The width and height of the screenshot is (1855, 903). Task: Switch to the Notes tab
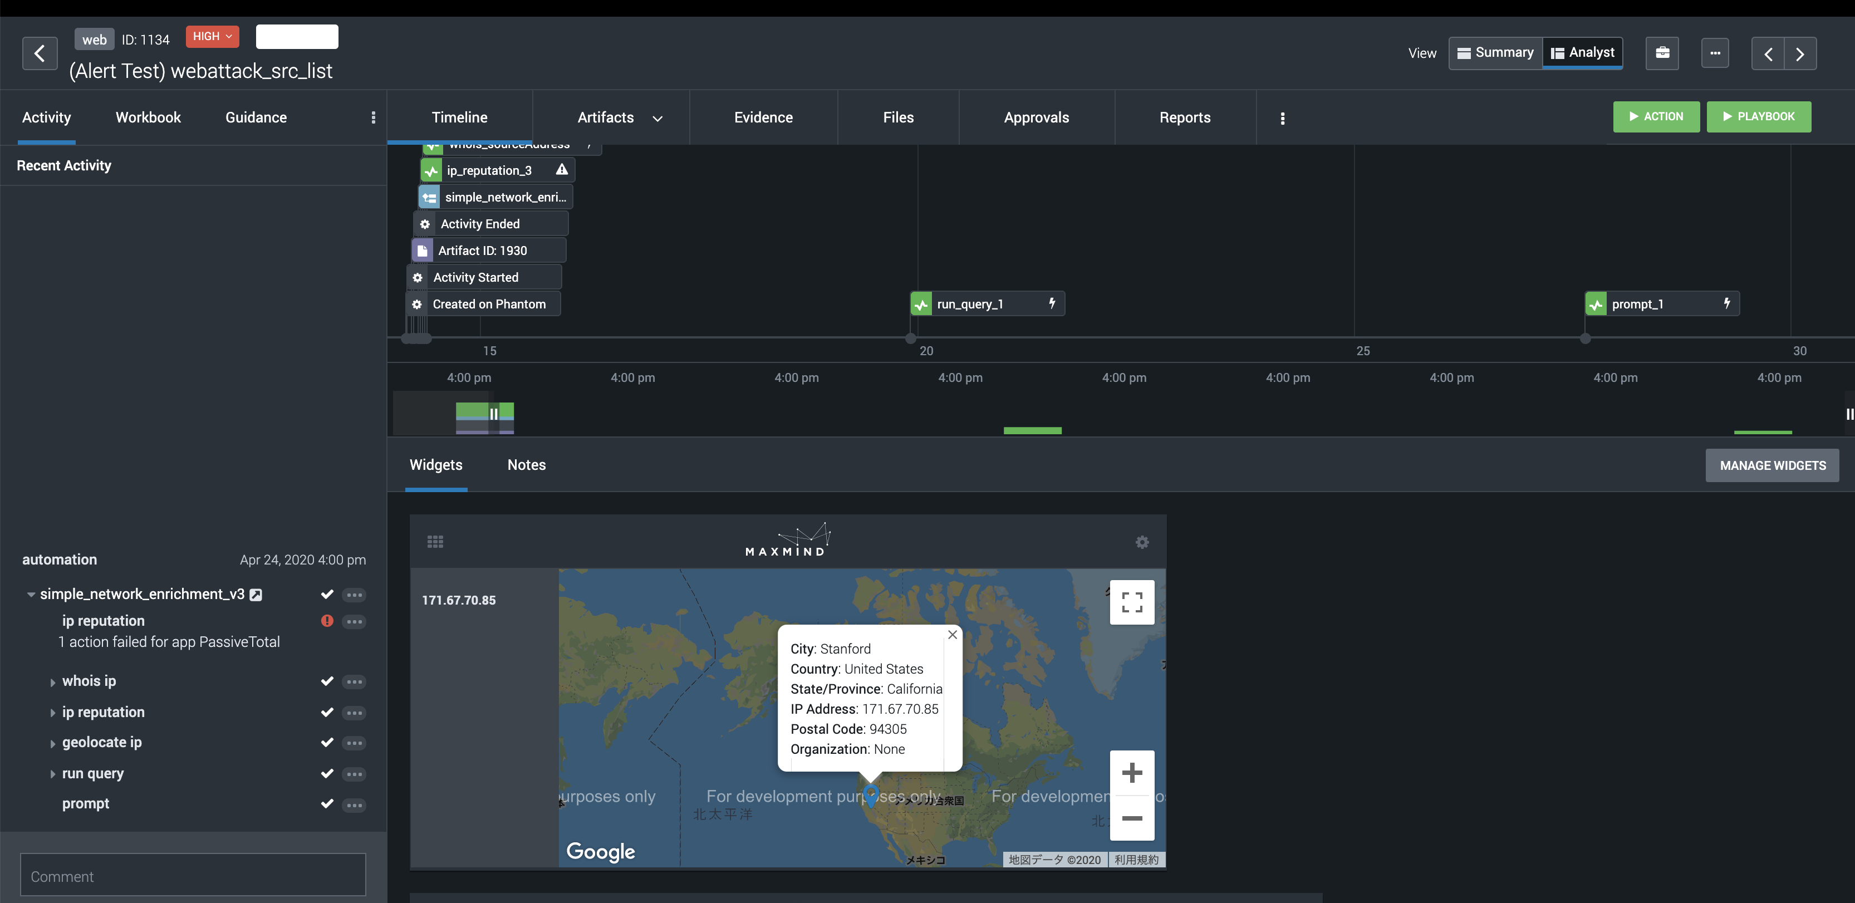pyautogui.click(x=527, y=465)
